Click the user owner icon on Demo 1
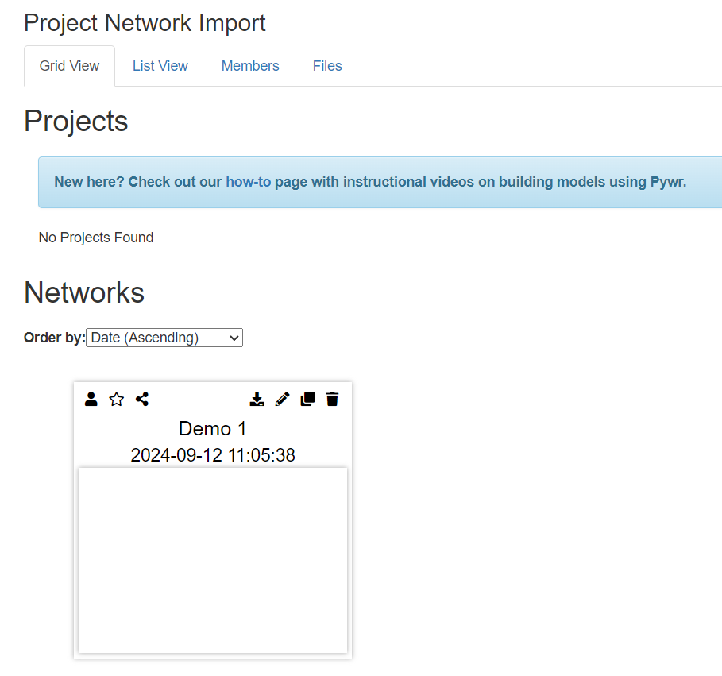This screenshot has width=722, height=676. pos(91,399)
